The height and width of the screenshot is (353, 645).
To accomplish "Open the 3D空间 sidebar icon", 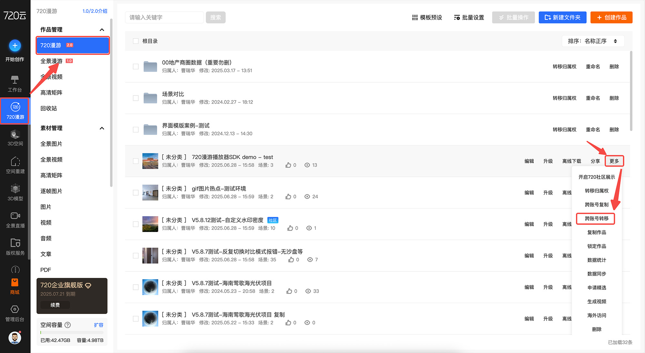I will point(15,135).
